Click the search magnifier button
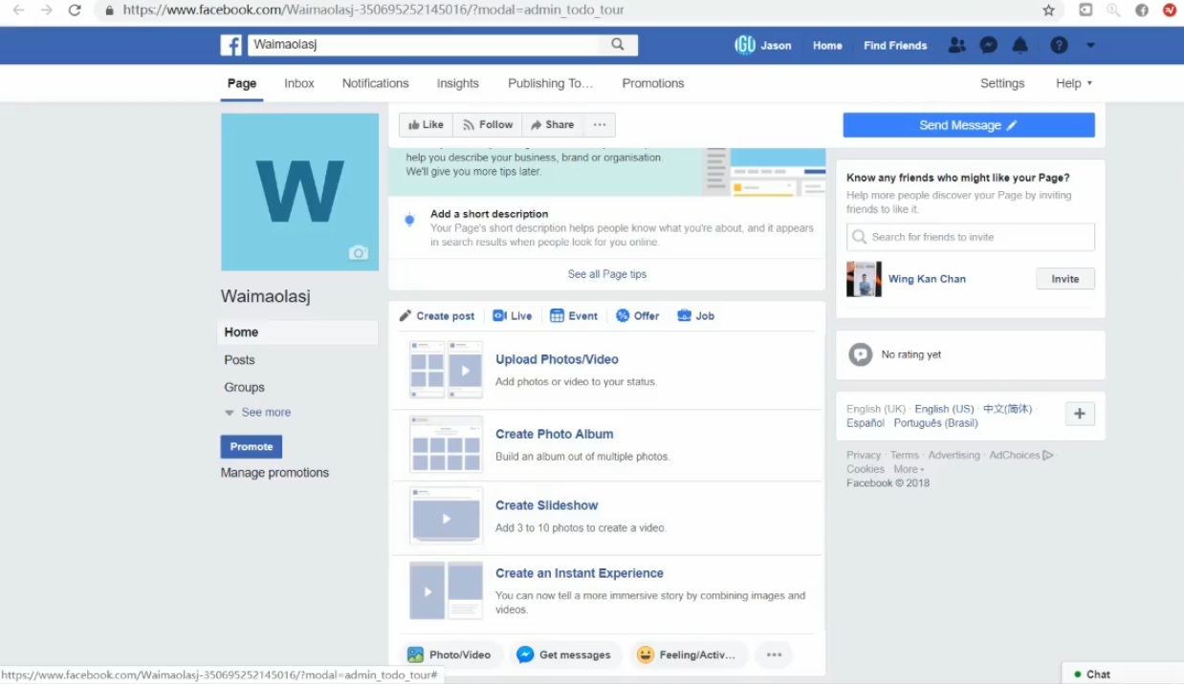Image resolution: width=1184 pixels, height=684 pixels. [618, 45]
